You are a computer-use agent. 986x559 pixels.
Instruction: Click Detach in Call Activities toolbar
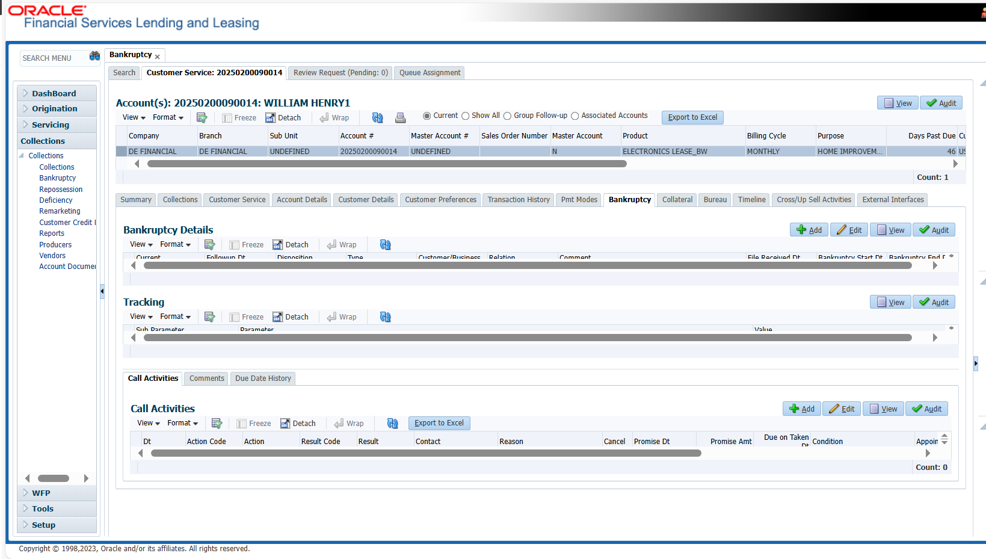pyautogui.click(x=297, y=424)
